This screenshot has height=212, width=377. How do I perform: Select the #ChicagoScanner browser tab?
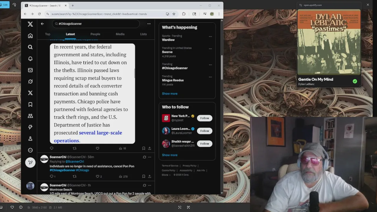point(46,5)
